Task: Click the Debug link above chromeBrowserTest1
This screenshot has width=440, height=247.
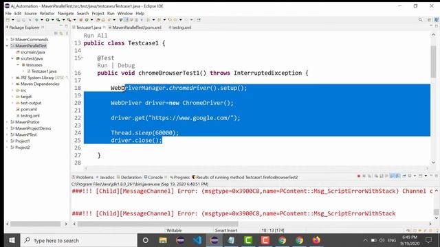Action: point(126,65)
